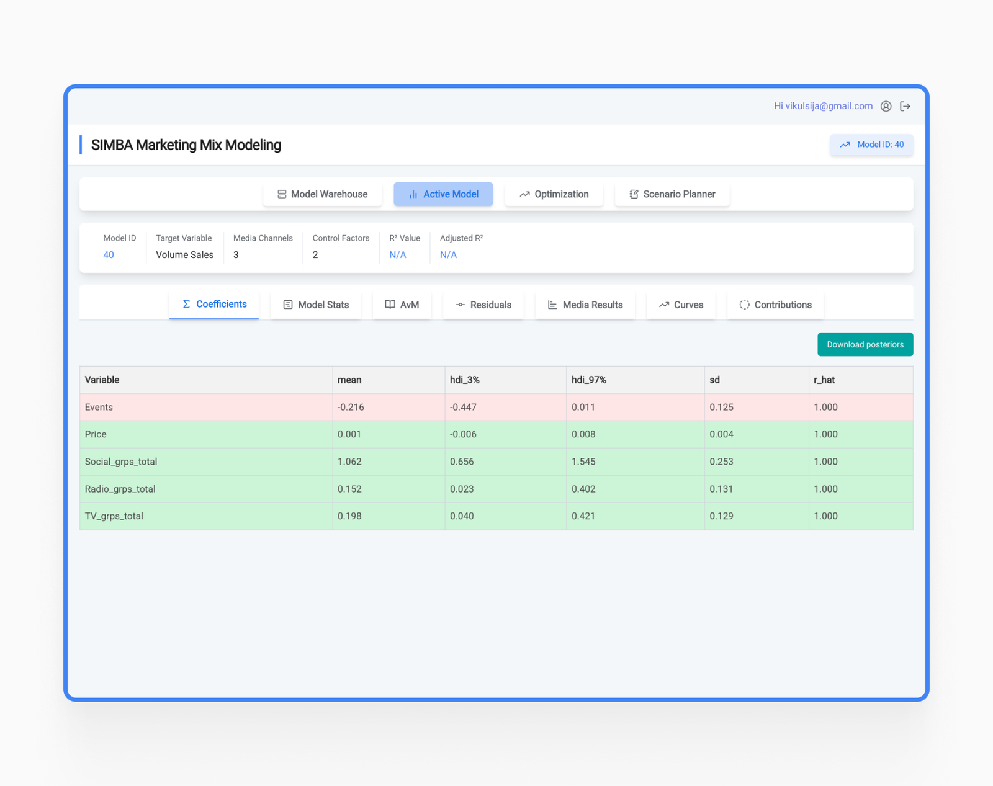Image resolution: width=993 pixels, height=786 pixels.
Task: Click the Media Results chart icon
Action: (x=552, y=305)
